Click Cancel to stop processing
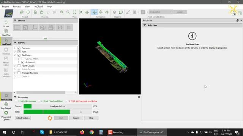243x136 pixels. coord(76,118)
